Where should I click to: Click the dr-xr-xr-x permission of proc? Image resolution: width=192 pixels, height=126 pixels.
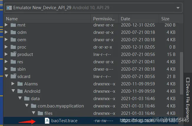coord(102,47)
